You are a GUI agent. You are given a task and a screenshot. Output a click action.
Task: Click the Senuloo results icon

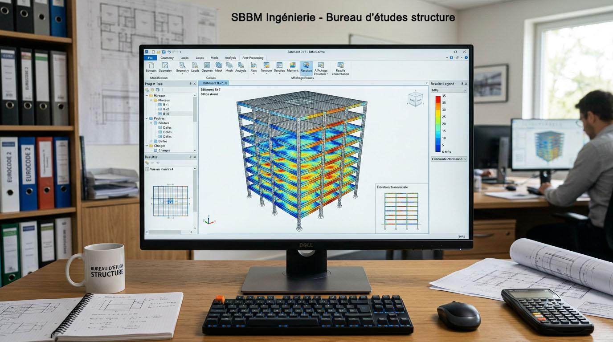279,65
